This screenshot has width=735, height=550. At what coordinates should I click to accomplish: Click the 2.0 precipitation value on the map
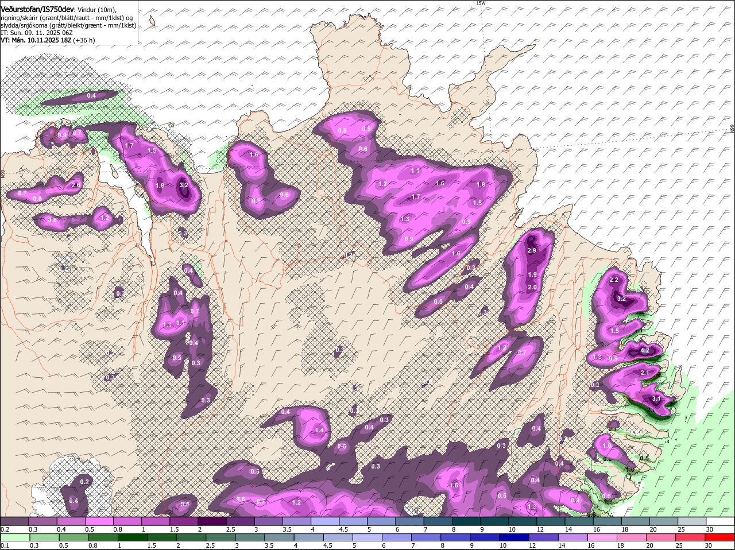(532, 287)
